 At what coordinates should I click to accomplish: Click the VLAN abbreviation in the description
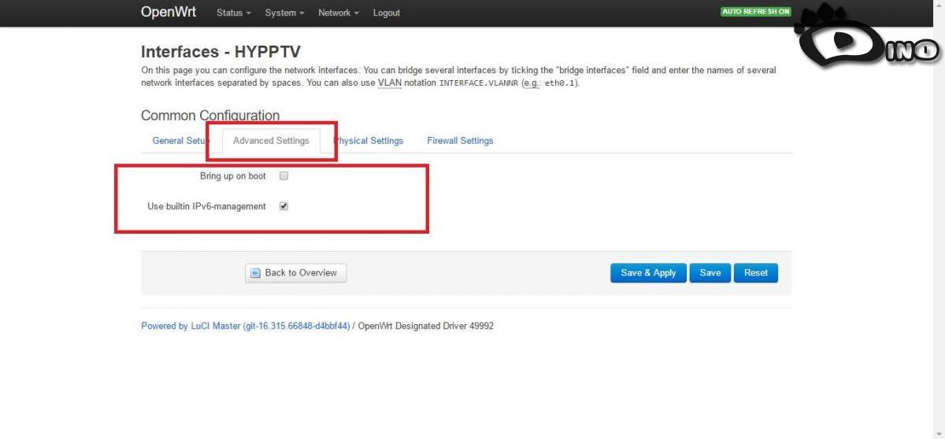[389, 83]
